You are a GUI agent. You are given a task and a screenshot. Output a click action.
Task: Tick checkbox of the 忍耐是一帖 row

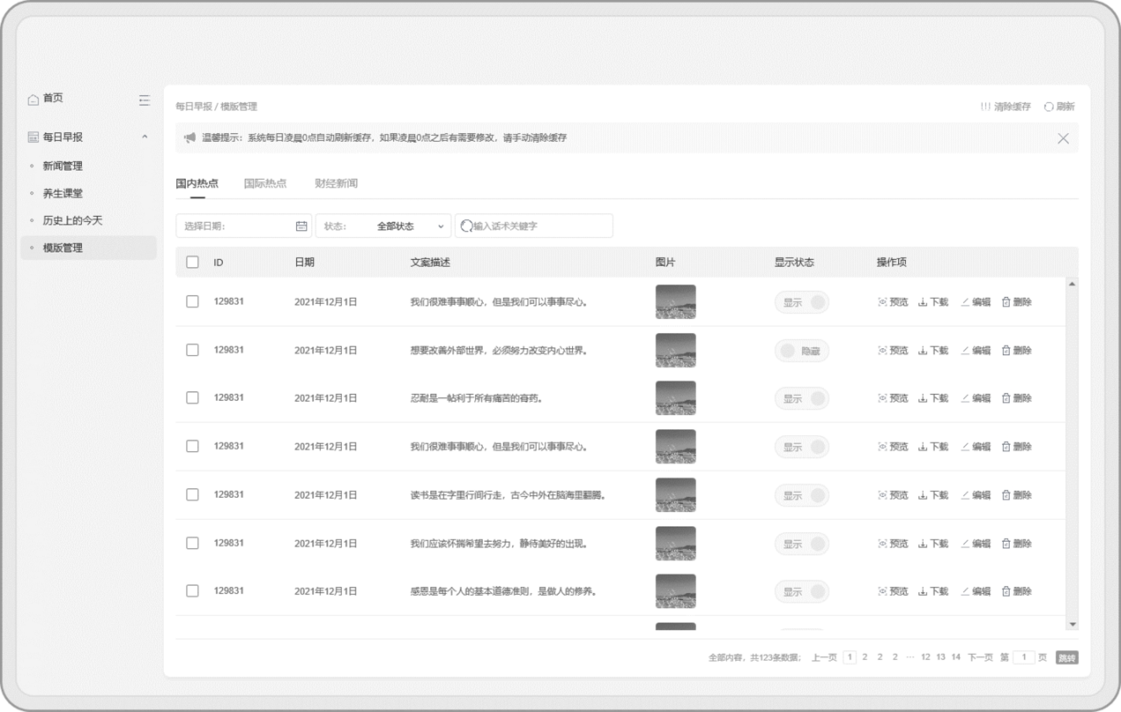192,398
